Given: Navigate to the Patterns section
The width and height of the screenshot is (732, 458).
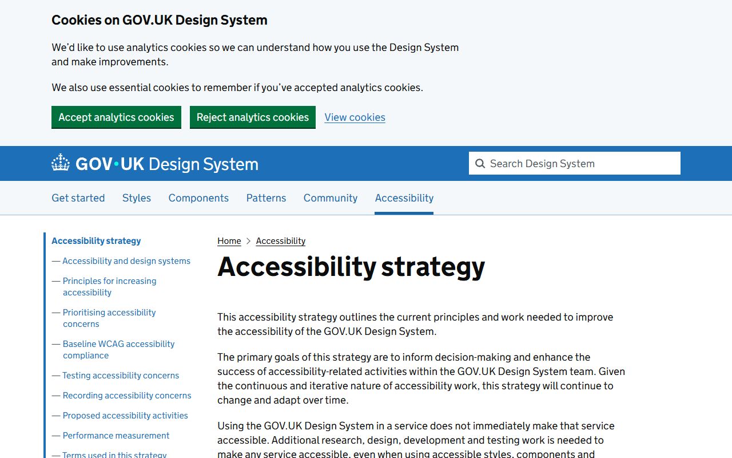Looking at the screenshot, I should tap(266, 198).
